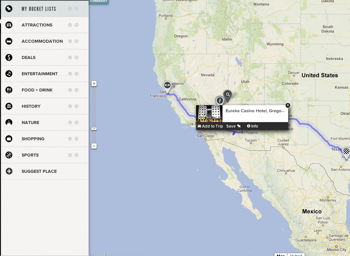The width and height of the screenshot is (350, 256).
Task: Select the Entertainment music note icon
Action: [x=9, y=74]
